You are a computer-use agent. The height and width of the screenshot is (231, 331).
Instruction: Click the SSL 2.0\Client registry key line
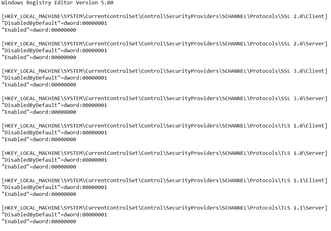[x=165, y=16]
